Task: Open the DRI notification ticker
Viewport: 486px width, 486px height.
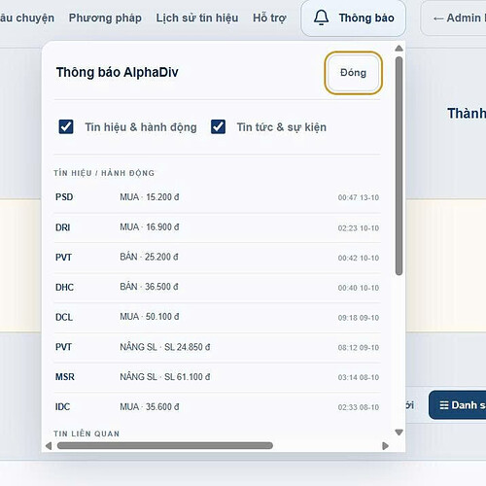Action: pyautogui.click(x=63, y=227)
